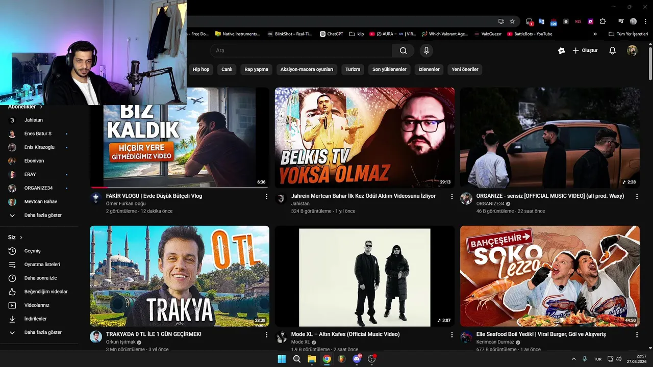The width and height of the screenshot is (653, 367).
Task: Open ORGANIZE34 subscription in sidebar
Action: click(39, 188)
